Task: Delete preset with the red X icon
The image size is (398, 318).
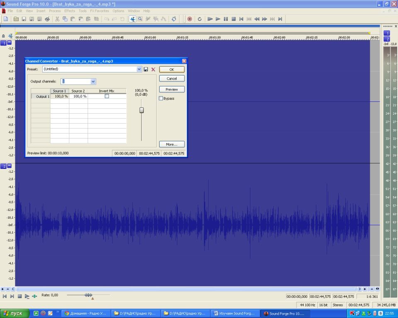Action: point(153,70)
